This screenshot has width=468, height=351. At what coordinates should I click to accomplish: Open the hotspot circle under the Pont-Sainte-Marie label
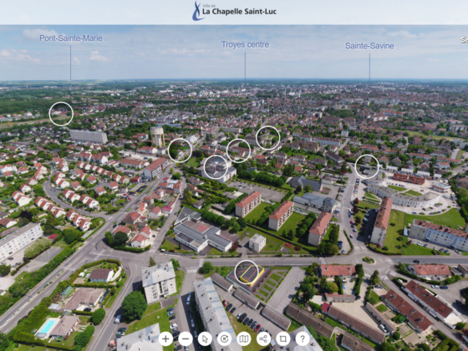[x=61, y=114]
